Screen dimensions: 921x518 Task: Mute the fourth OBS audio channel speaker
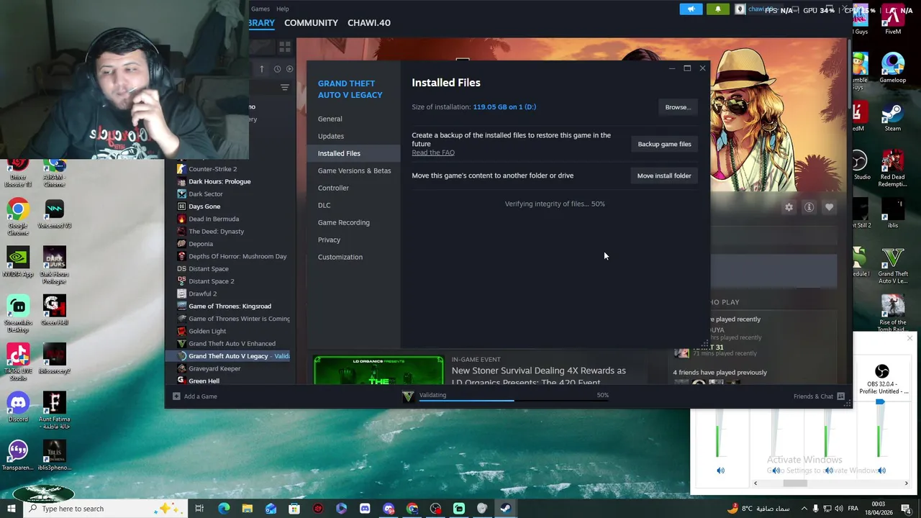[881, 471]
